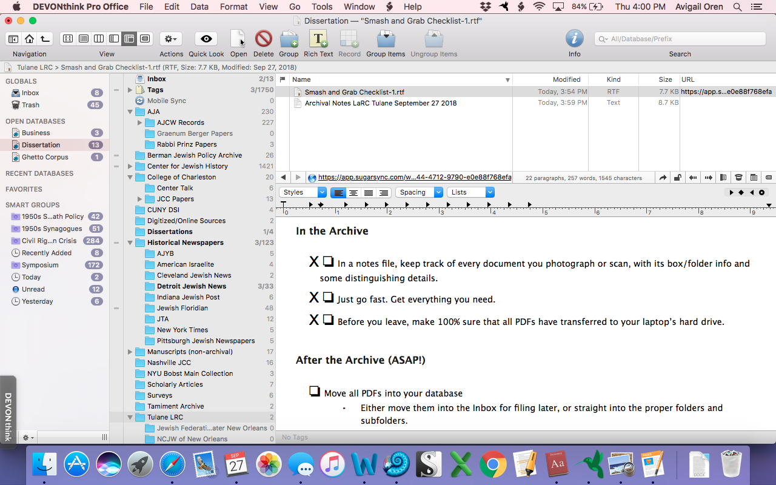Open the Info panel

point(574,39)
